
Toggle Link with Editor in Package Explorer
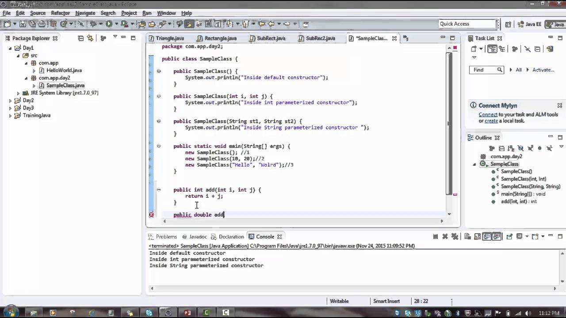tap(90, 38)
